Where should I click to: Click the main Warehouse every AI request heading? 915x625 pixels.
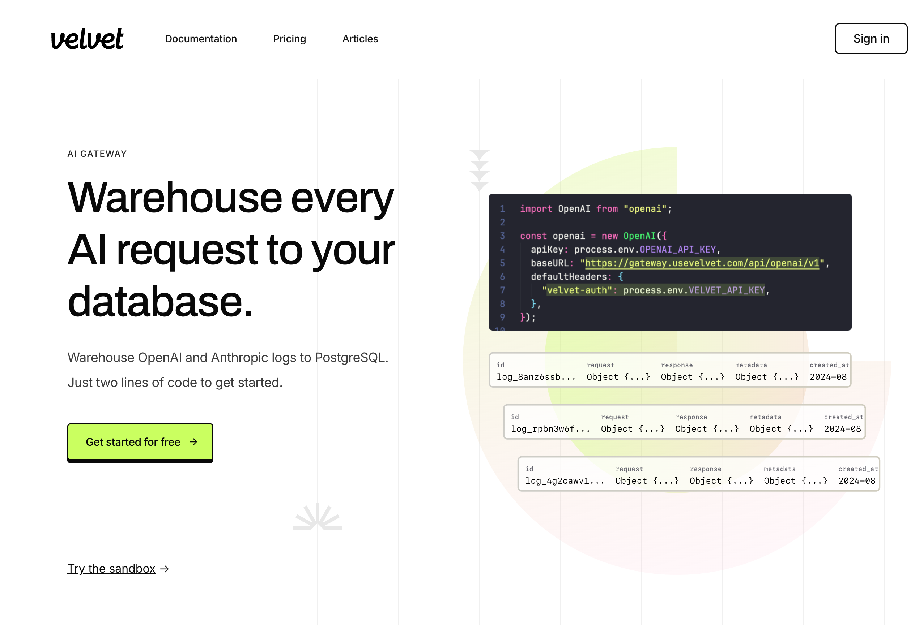(231, 249)
